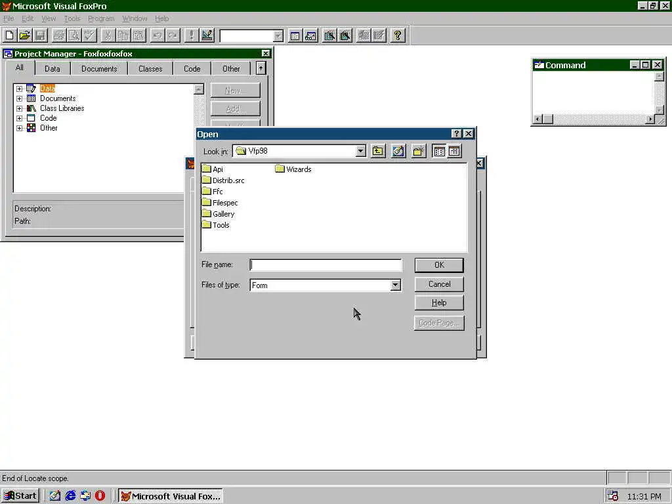Open the View menu

49,18
